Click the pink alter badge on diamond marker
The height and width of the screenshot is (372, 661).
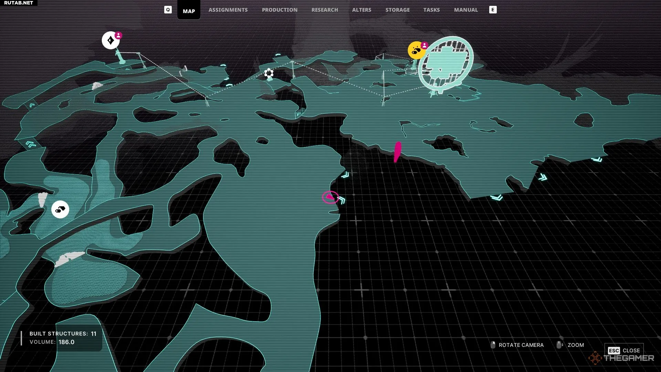(118, 35)
